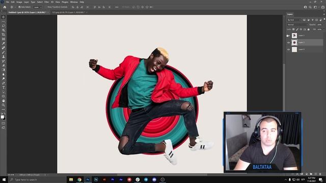This screenshot has width=326, height=183.
Task: Open the File menu
Action: (x=7, y=2)
